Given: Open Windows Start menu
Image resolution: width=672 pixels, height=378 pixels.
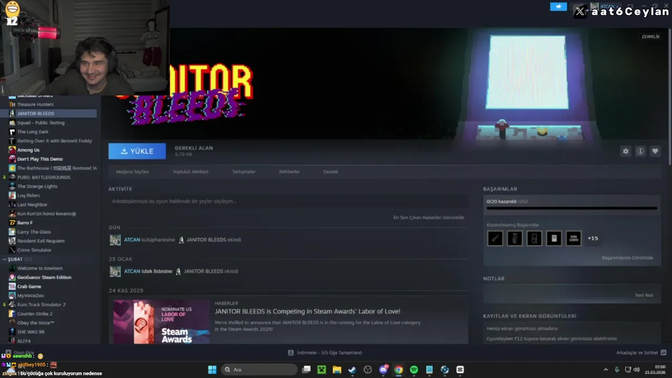Looking at the screenshot, I should [x=212, y=370].
